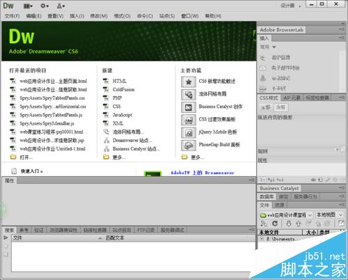Click the jQuery Mobile 色板 feature icon
This screenshot has width=348, height=280.
pyautogui.click(x=189, y=132)
